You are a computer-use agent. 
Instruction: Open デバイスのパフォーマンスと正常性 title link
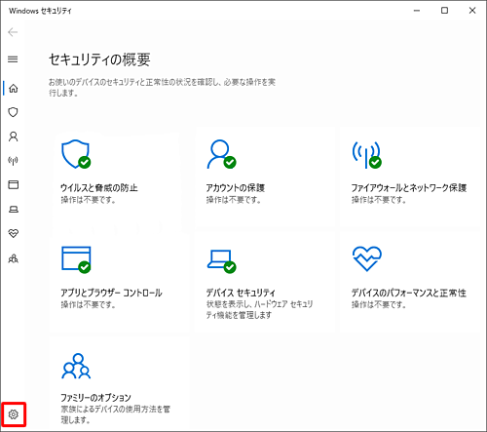(x=409, y=293)
